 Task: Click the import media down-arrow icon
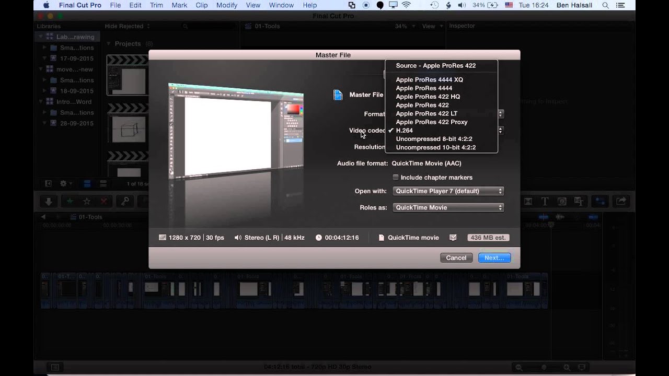tap(49, 201)
